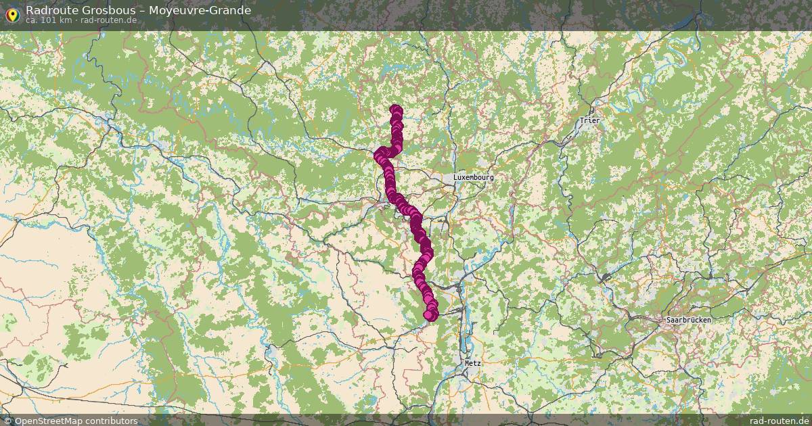812x426 pixels.
Task: Select the Saarbrücken city label
Action: coord(687,319)
